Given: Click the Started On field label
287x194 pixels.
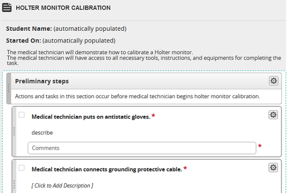Looking at the screenshot, I should [x=24, y=41].
